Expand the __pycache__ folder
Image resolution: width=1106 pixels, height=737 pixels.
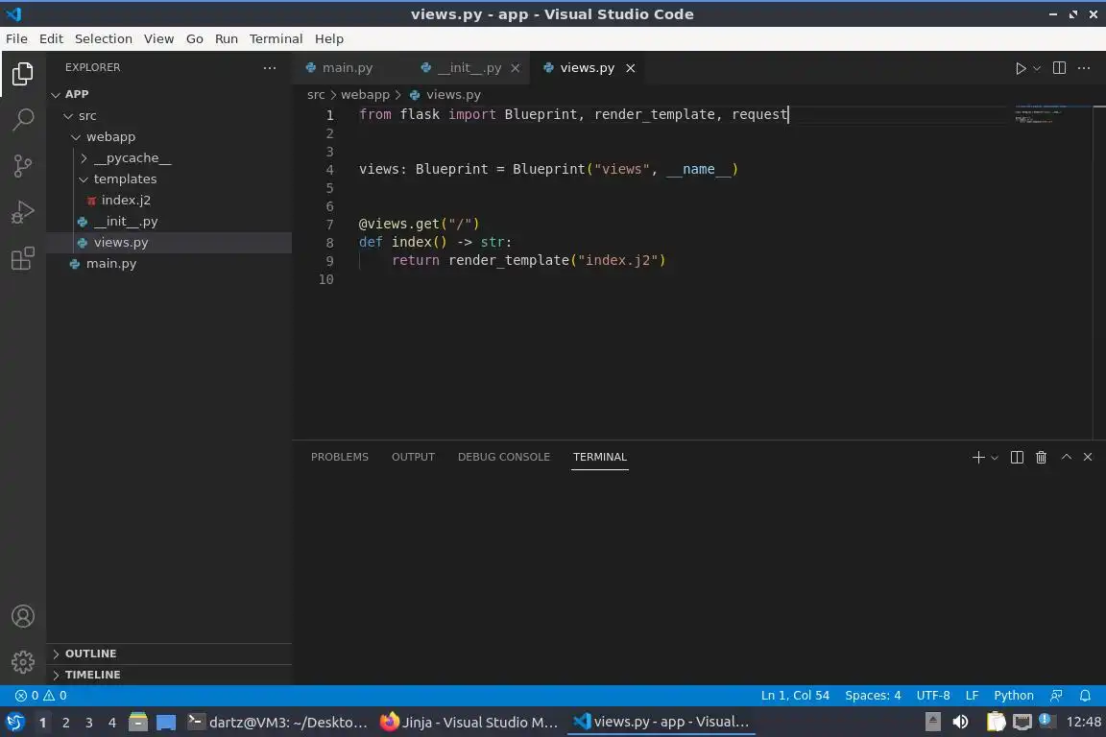[169, 158]
